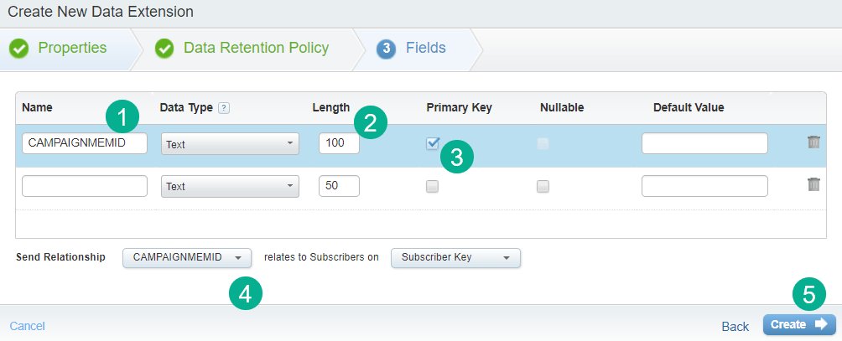Click the Default Value field for CAMPAIGNMEMID

(704, 143)
